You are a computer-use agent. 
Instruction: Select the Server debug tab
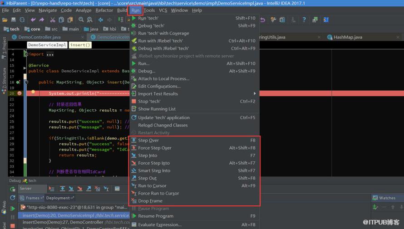(32, 189)
